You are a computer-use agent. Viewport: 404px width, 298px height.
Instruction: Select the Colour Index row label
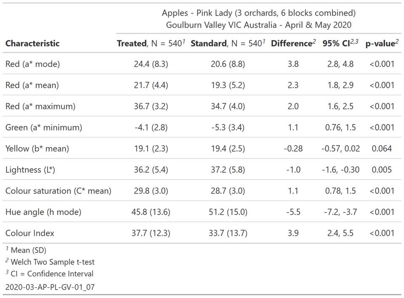click(30, 233)
